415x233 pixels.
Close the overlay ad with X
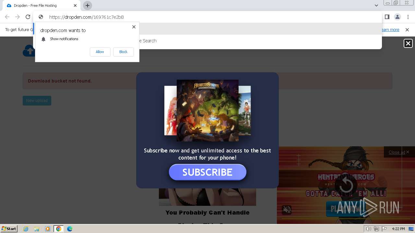pos(408,43)
